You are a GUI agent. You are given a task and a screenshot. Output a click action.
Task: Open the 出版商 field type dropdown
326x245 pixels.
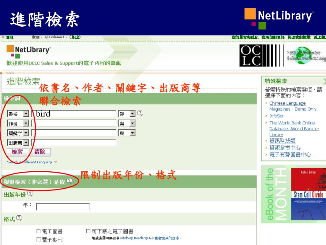(18, 143)
